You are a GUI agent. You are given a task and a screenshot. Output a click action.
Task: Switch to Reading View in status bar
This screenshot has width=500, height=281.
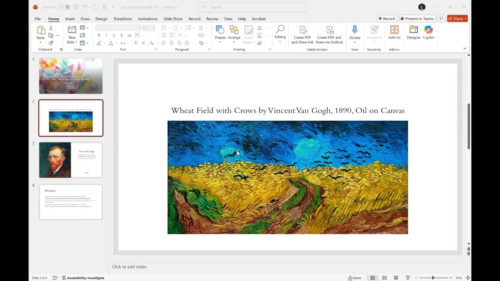[x=396, y=278]
